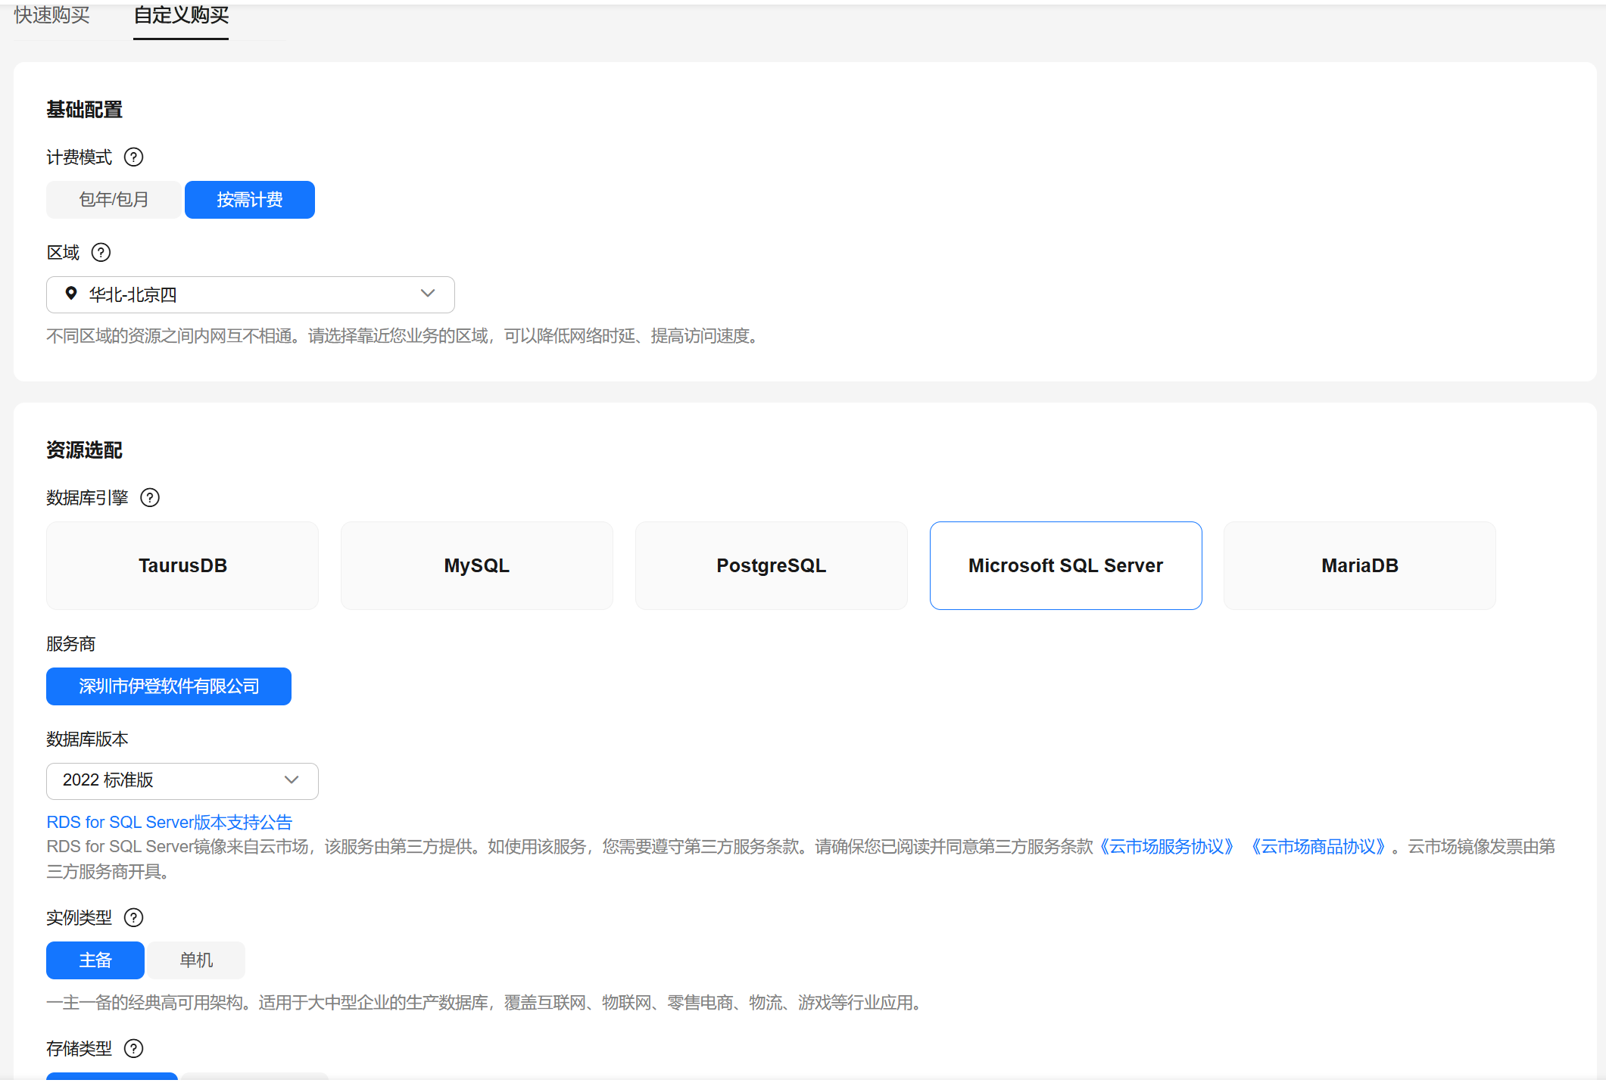Open help icon next to 数据库引擎

click(x=150, y=498)
